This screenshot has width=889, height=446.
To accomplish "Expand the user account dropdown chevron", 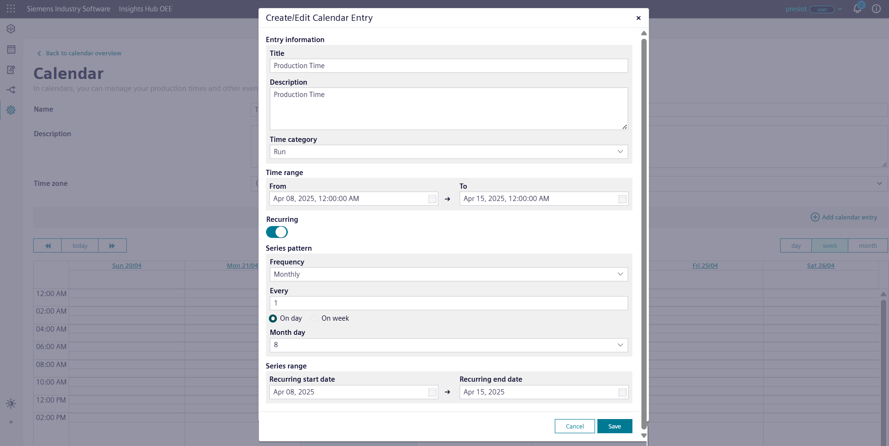I will 840,9.
